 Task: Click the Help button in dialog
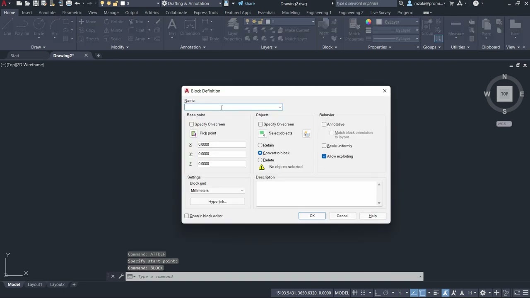click(373, 216)
